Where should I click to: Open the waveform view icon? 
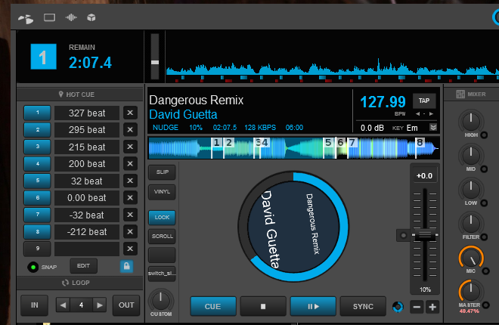[x=71, y=17]
